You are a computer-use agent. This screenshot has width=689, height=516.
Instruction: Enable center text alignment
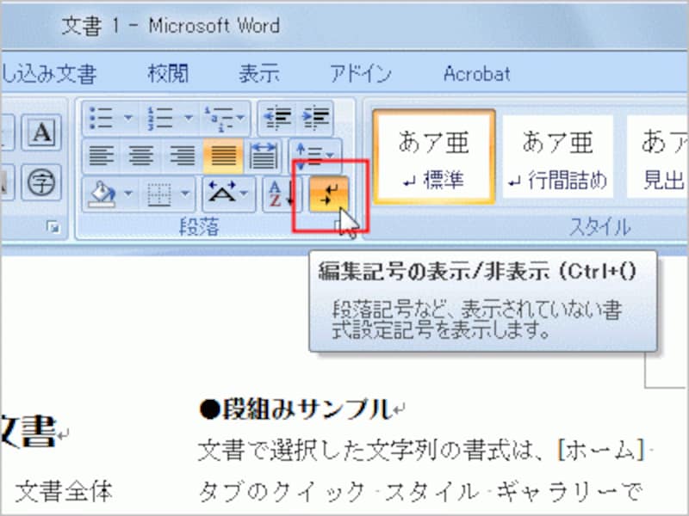[140, 157]
